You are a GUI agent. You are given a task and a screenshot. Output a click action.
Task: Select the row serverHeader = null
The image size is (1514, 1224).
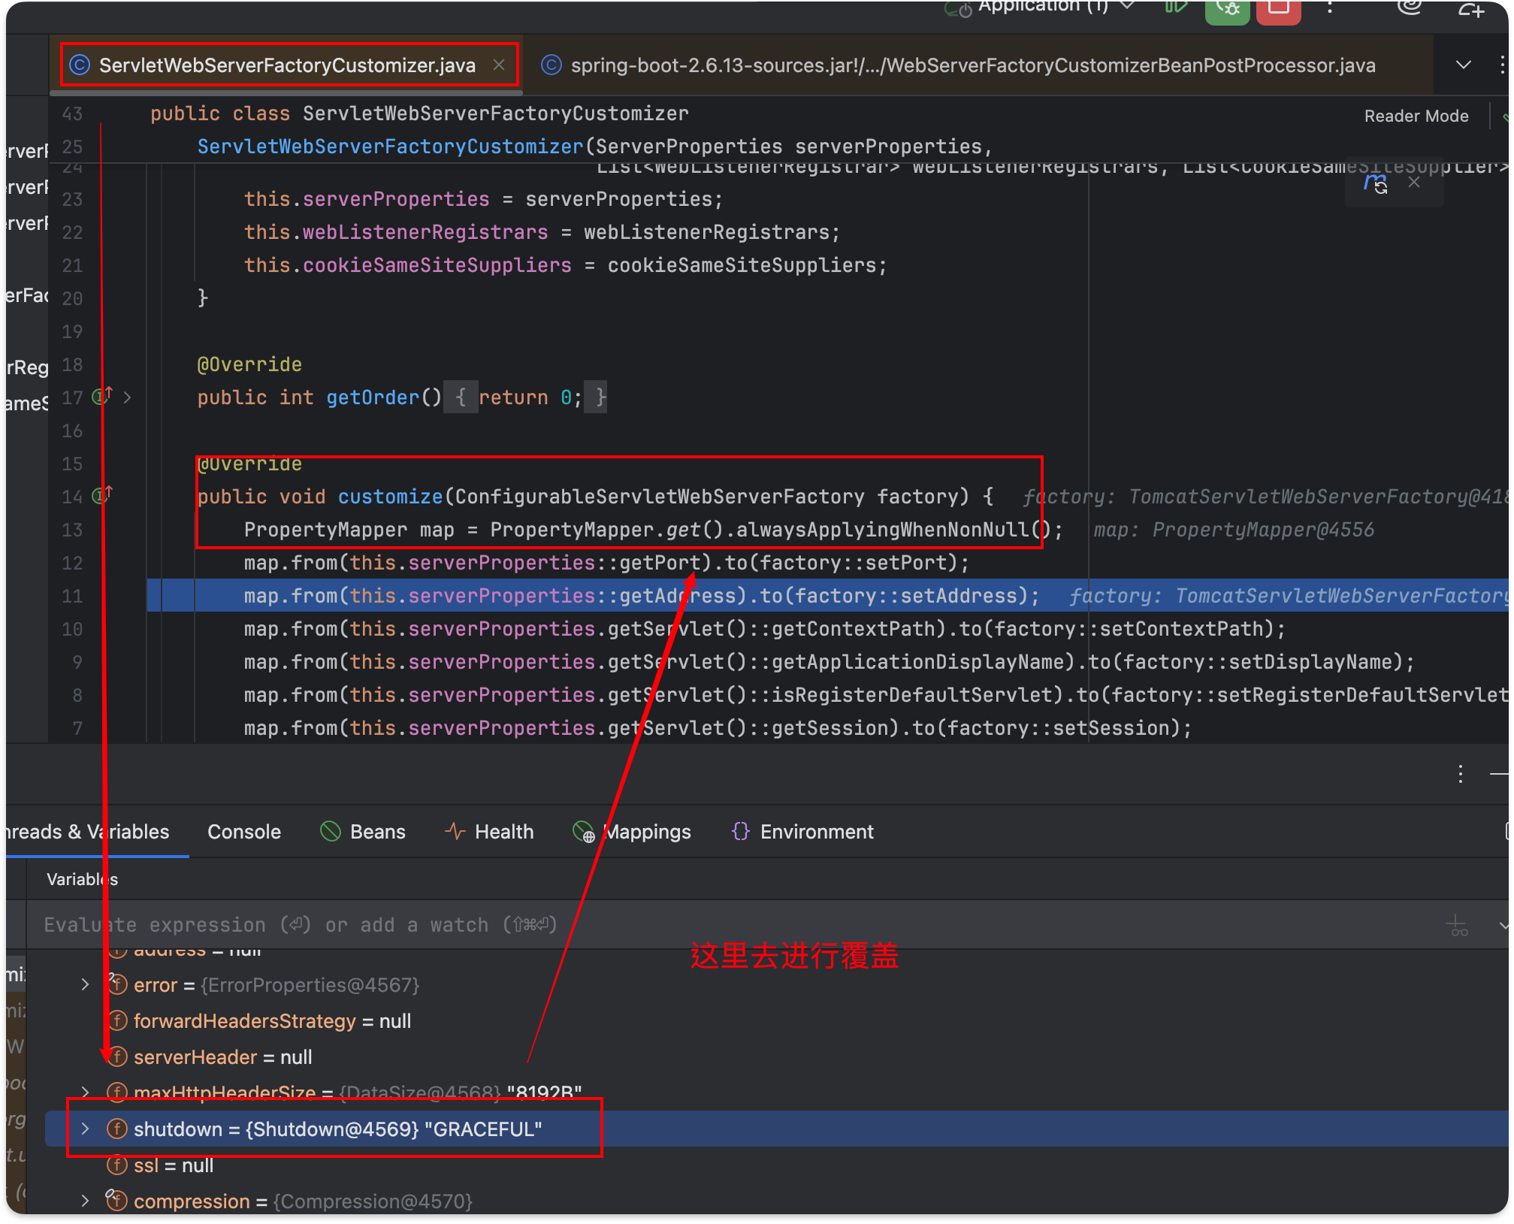tap(777, 1057)
